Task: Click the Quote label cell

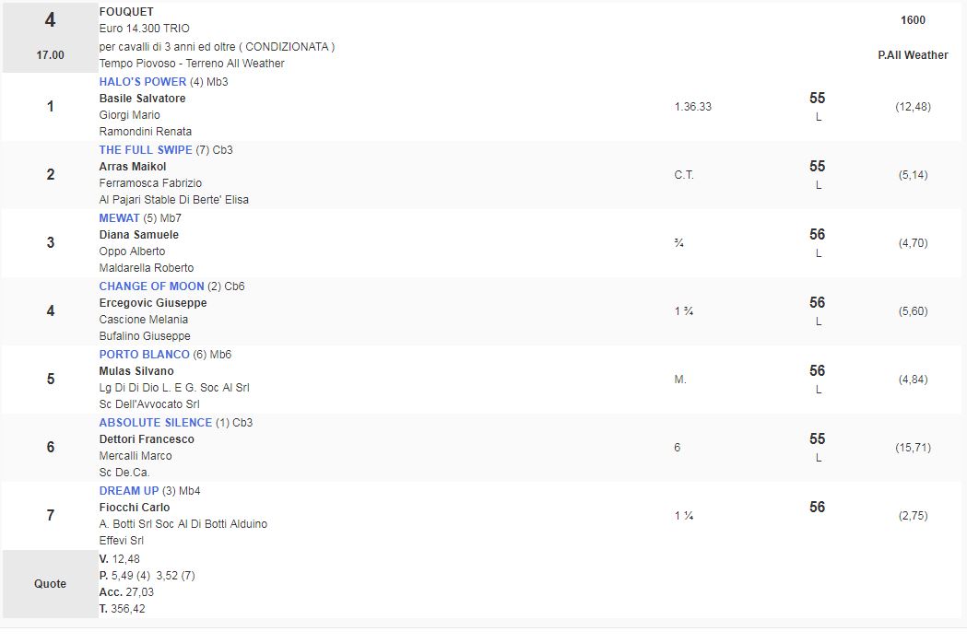Action: [x=50, y=584]
